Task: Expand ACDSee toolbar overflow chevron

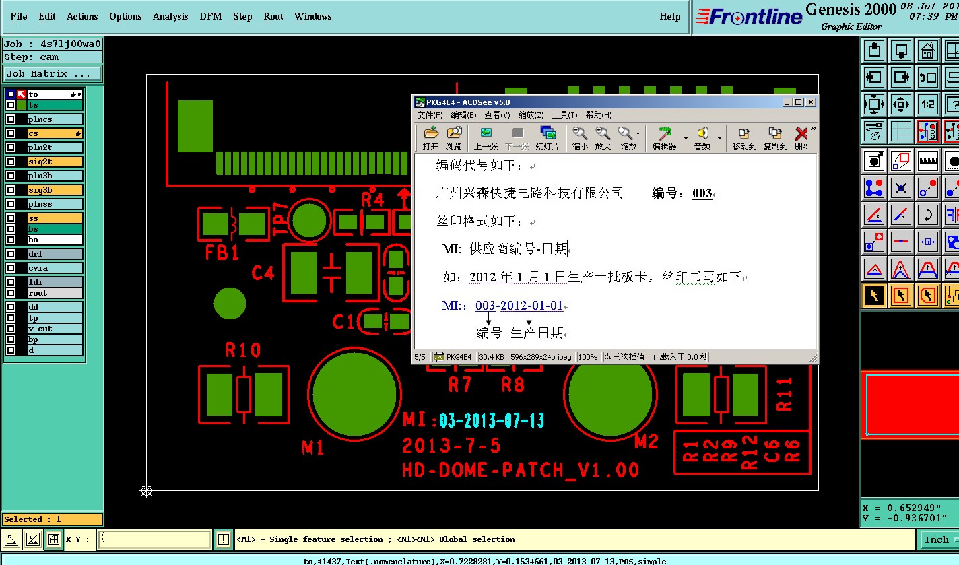Action: tap(813, 129)
